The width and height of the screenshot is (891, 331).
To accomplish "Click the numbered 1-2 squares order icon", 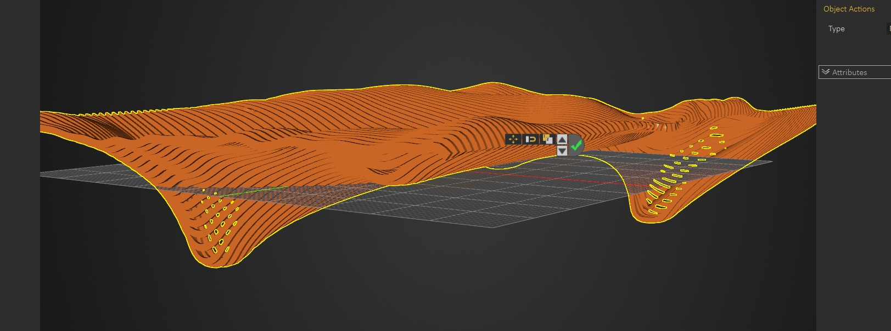I will [x=547, y=139].
